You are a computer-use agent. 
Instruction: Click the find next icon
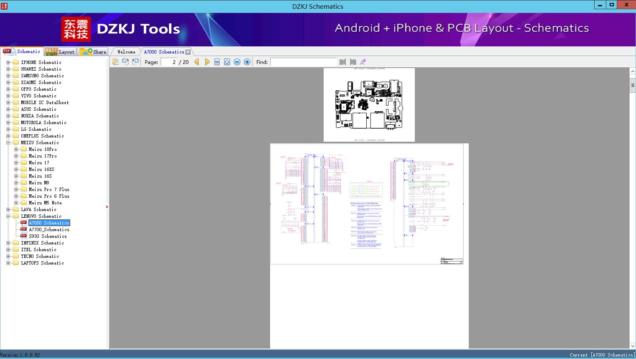(x=353, y=62)
